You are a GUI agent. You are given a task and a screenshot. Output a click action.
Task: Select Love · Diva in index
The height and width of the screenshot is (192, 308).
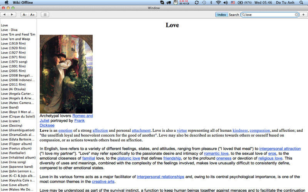coord(9,30)
